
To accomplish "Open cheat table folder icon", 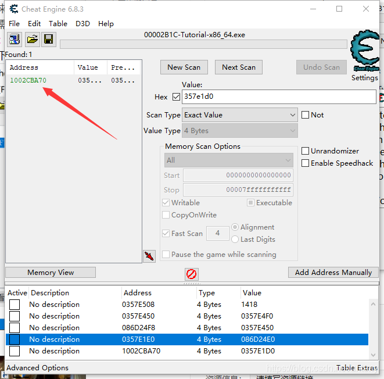I will point(33,39).
